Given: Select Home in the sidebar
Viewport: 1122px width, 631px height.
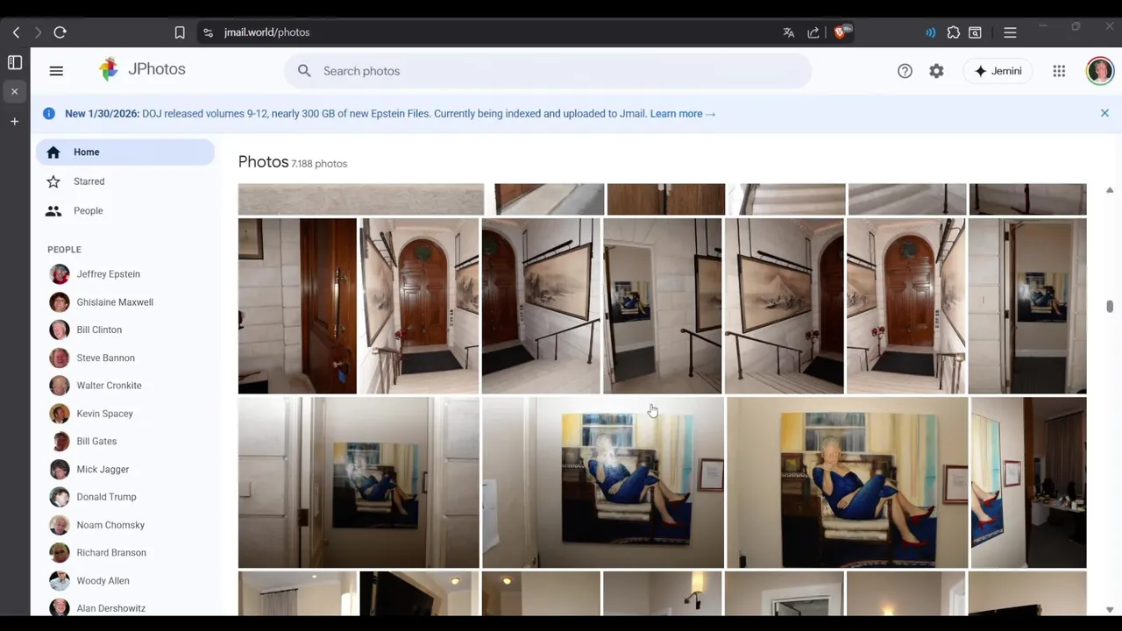Looking at the screenshot, I should pyautogui.click(x=125, y=152).
